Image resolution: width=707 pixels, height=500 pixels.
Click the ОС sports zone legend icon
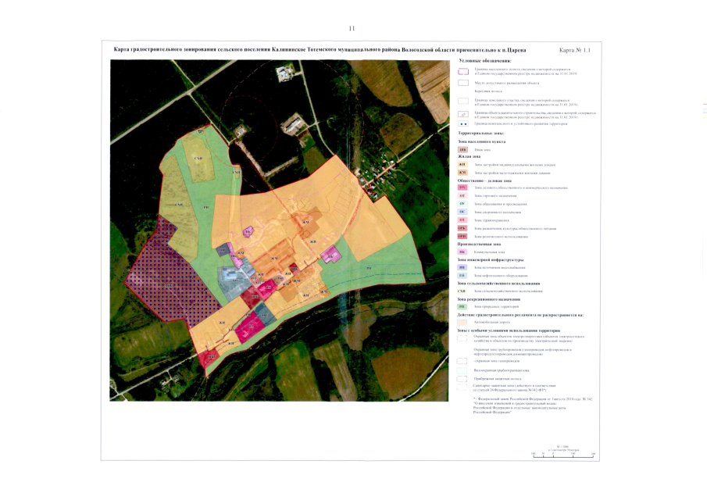tap(462, 212)
